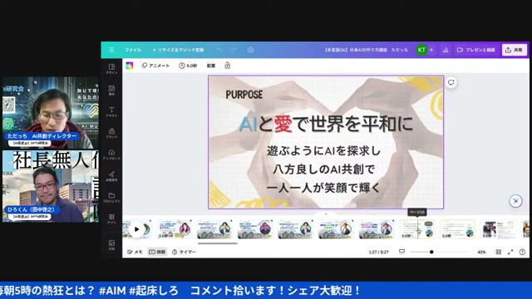This screenshot has width=532, height=299.
Task: Open the アップロード uploads panel
Action: (x=111, y=154)
